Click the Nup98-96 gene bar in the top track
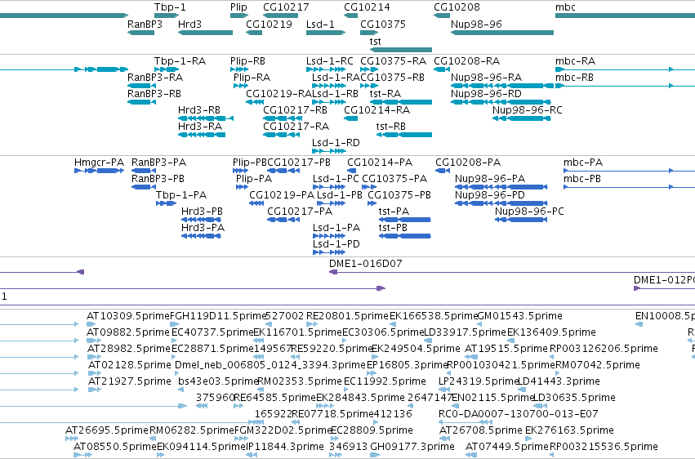Image resolution: width=695 pixels, height=459 pixels. tap(502, 33)
